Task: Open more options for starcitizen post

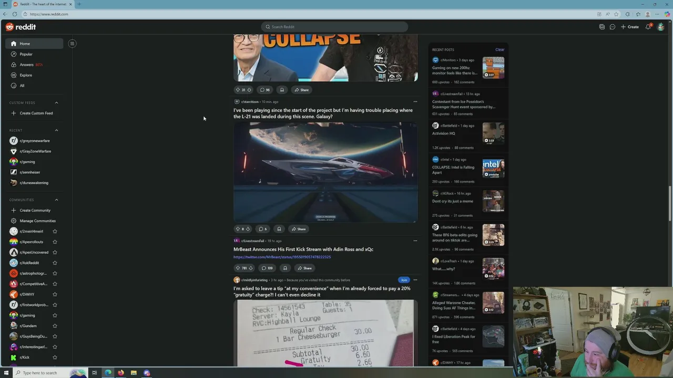Action: (415, 102)
